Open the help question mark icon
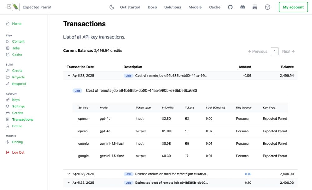312x190 pixels. pyautogui.click(x=267, y=7)
